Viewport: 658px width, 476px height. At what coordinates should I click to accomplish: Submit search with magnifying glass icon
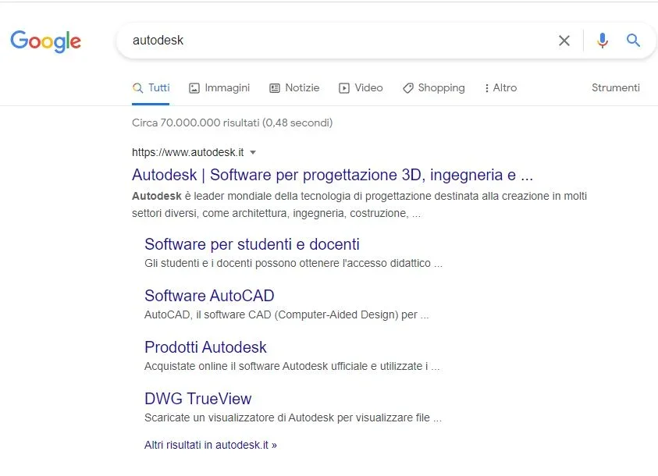tap(633, 41)
